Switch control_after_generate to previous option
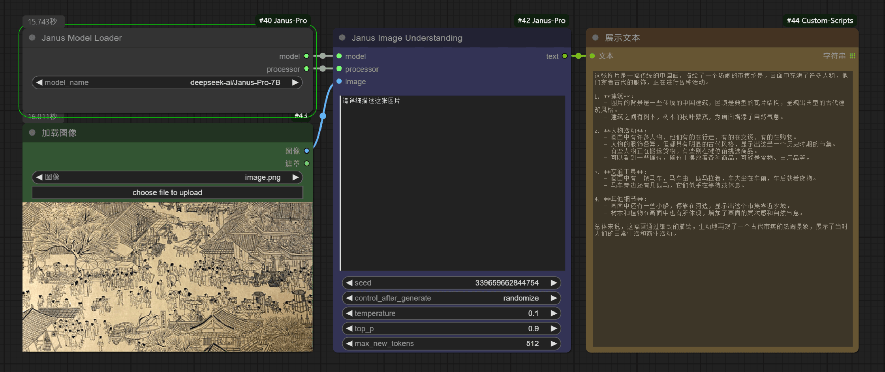This screenshot has height=372, width=885. tap(349, 298)
